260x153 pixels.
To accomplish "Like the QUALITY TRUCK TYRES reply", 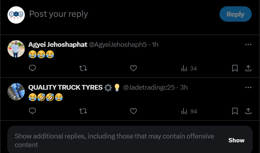I will point(133,111).
